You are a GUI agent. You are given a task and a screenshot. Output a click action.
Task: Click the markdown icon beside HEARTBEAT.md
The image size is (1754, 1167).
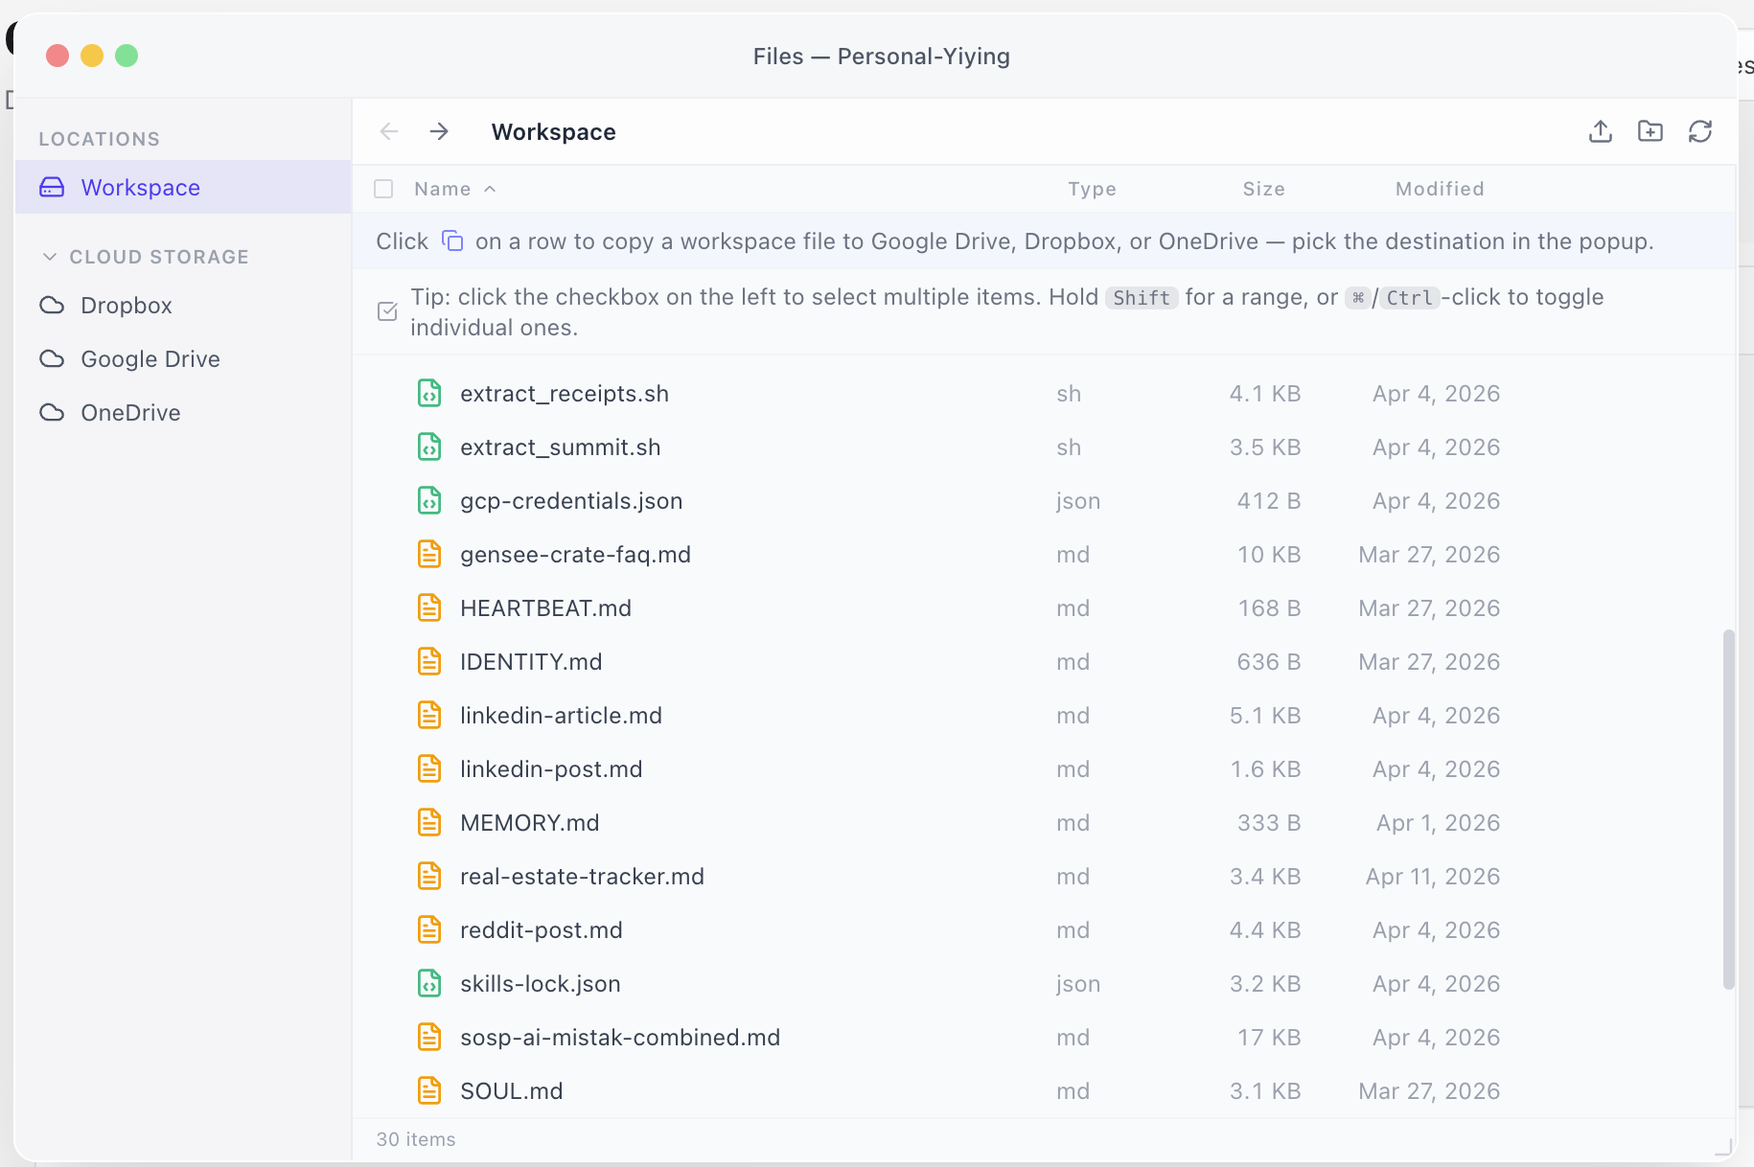429,607
